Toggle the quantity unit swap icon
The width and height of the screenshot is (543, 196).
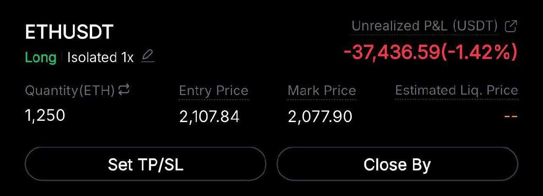coord(123,90)
